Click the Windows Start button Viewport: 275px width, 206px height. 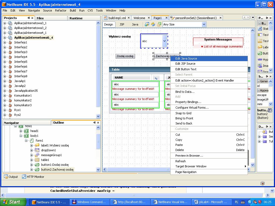(13, 202)
